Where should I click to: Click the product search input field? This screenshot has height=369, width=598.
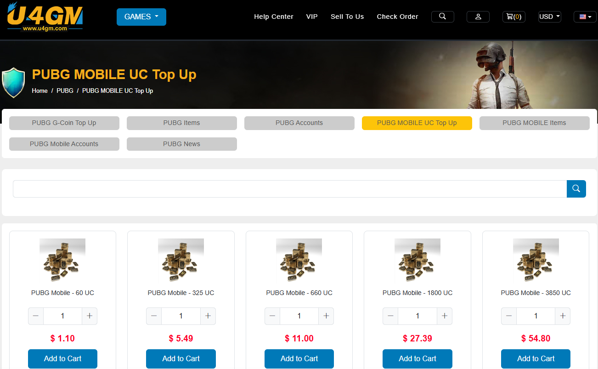(290, 189)
